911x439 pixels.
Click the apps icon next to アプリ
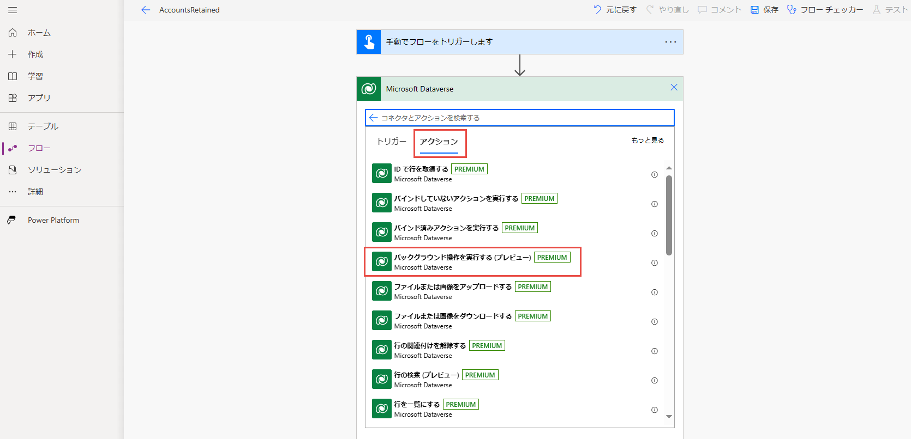(x=13, y=98)
